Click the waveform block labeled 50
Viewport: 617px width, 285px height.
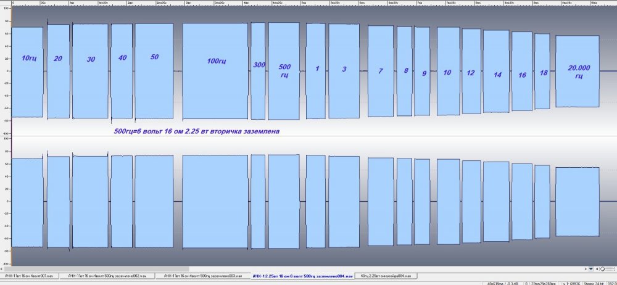154,71
